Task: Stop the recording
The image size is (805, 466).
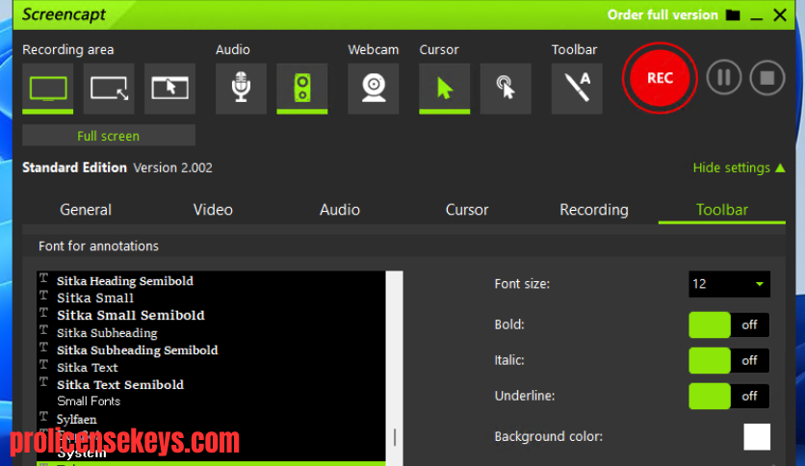Action: (x=767, y=78)
